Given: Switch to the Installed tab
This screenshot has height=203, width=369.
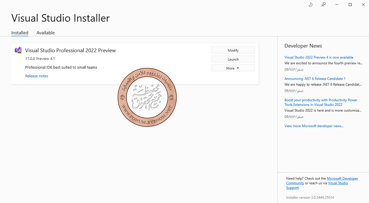Looking at the screenshot, I should 20,33.
